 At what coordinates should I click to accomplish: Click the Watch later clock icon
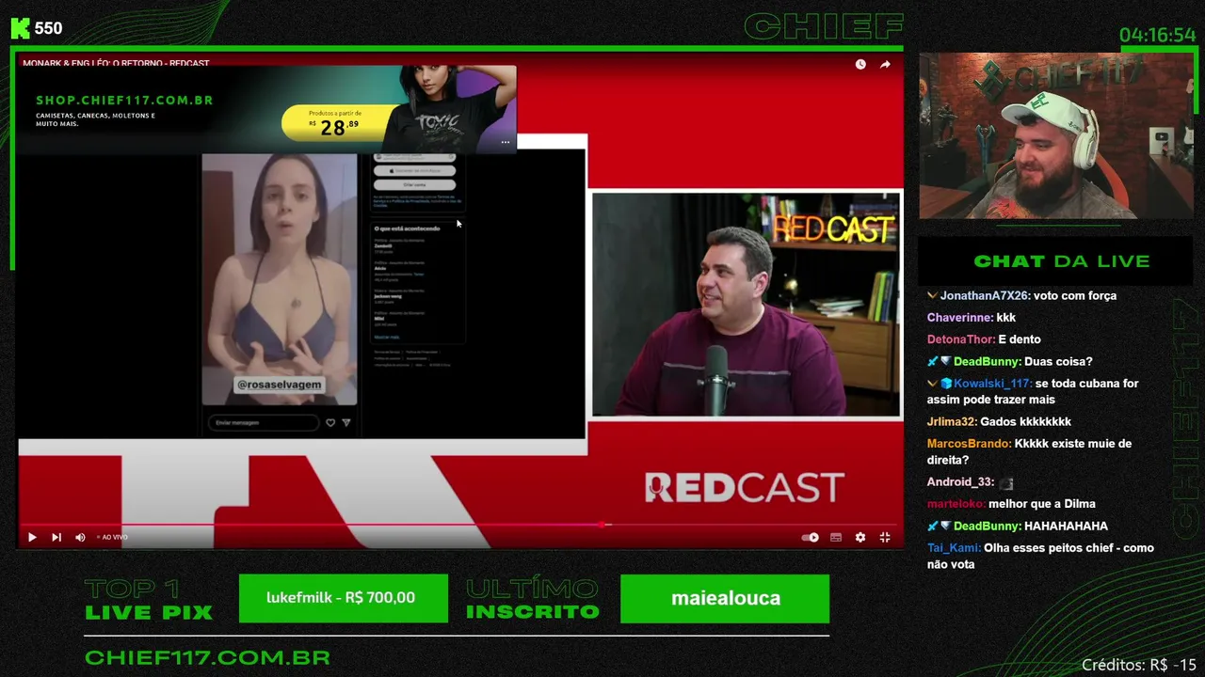[860, 64]
